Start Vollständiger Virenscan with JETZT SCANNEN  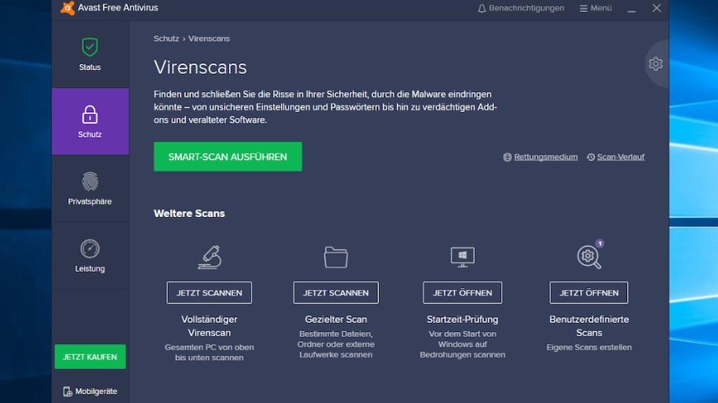pyautogui.click(x=209, y=293)
